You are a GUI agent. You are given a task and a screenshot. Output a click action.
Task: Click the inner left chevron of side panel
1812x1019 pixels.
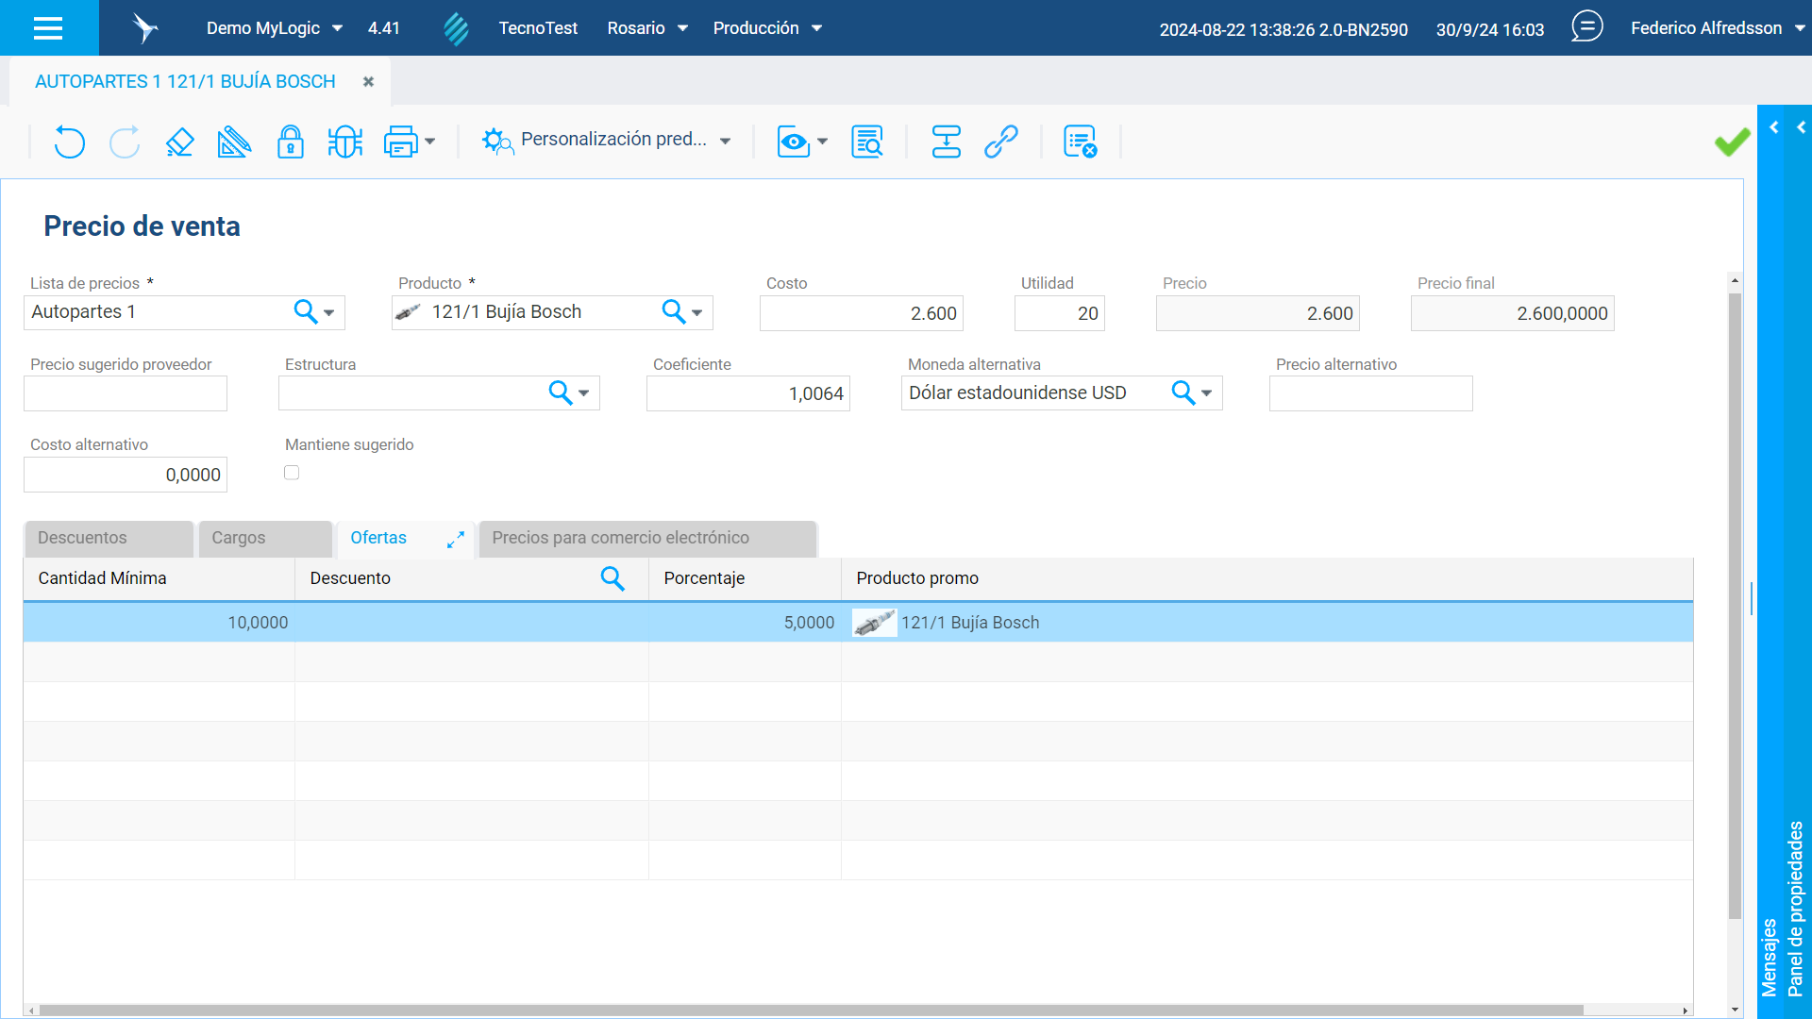(x=1774, y=127)
